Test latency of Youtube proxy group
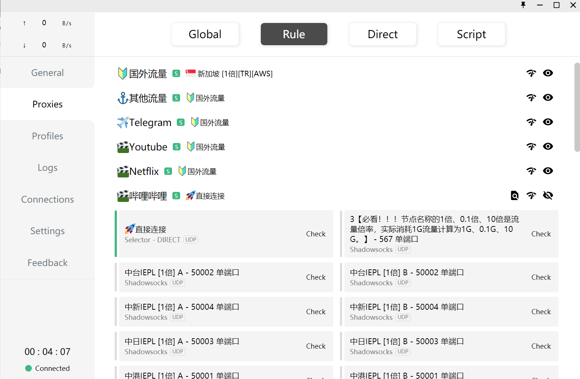Screen dimensions: 580x379 [x=531, y=146]
